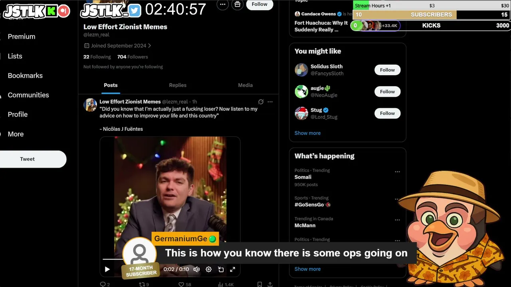The width and height of the screenshot is (511, 287).
Task: Switch to the Media tab
Action: 245,85
